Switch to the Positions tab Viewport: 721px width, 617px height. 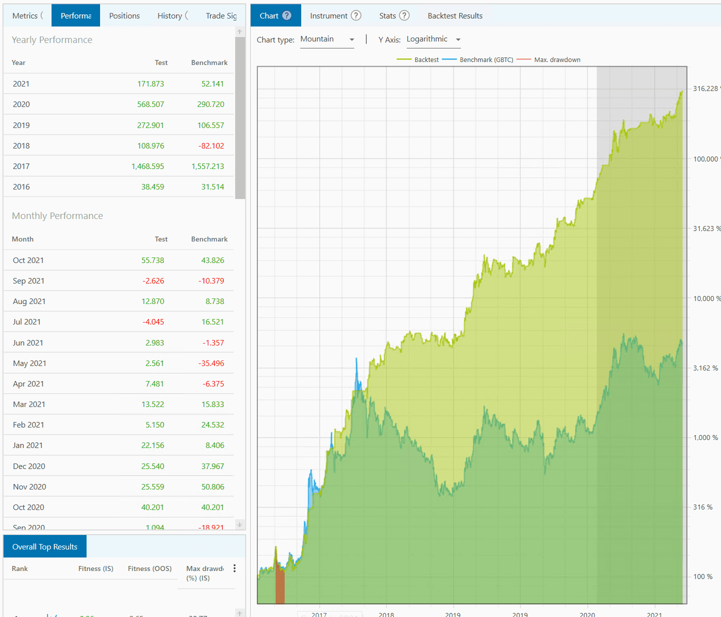click(x=124, y=15)
